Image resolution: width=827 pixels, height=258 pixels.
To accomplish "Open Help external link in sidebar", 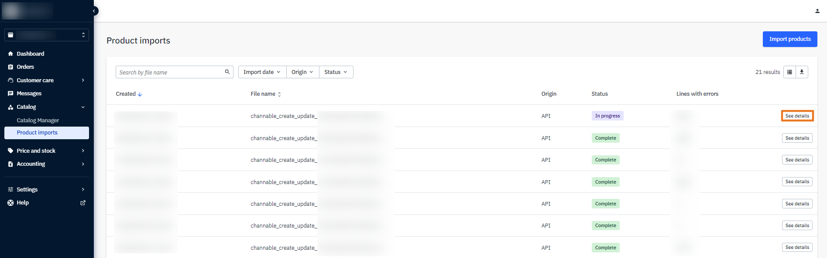I will [x=83, y=203].
